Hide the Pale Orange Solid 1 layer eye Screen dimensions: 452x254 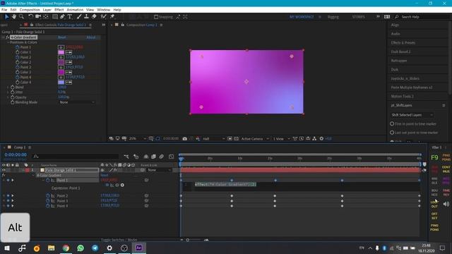point(4,170)
